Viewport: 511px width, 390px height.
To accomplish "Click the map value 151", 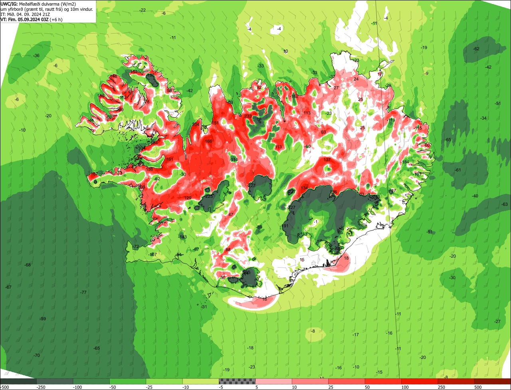I will pyautogui.click(x=215, y=123).
